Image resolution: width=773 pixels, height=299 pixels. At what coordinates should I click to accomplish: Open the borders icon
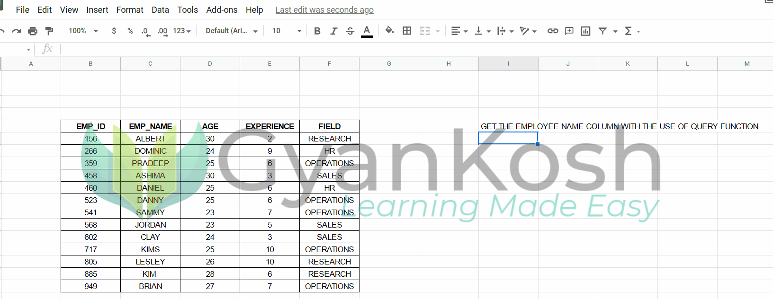point(407,31)
